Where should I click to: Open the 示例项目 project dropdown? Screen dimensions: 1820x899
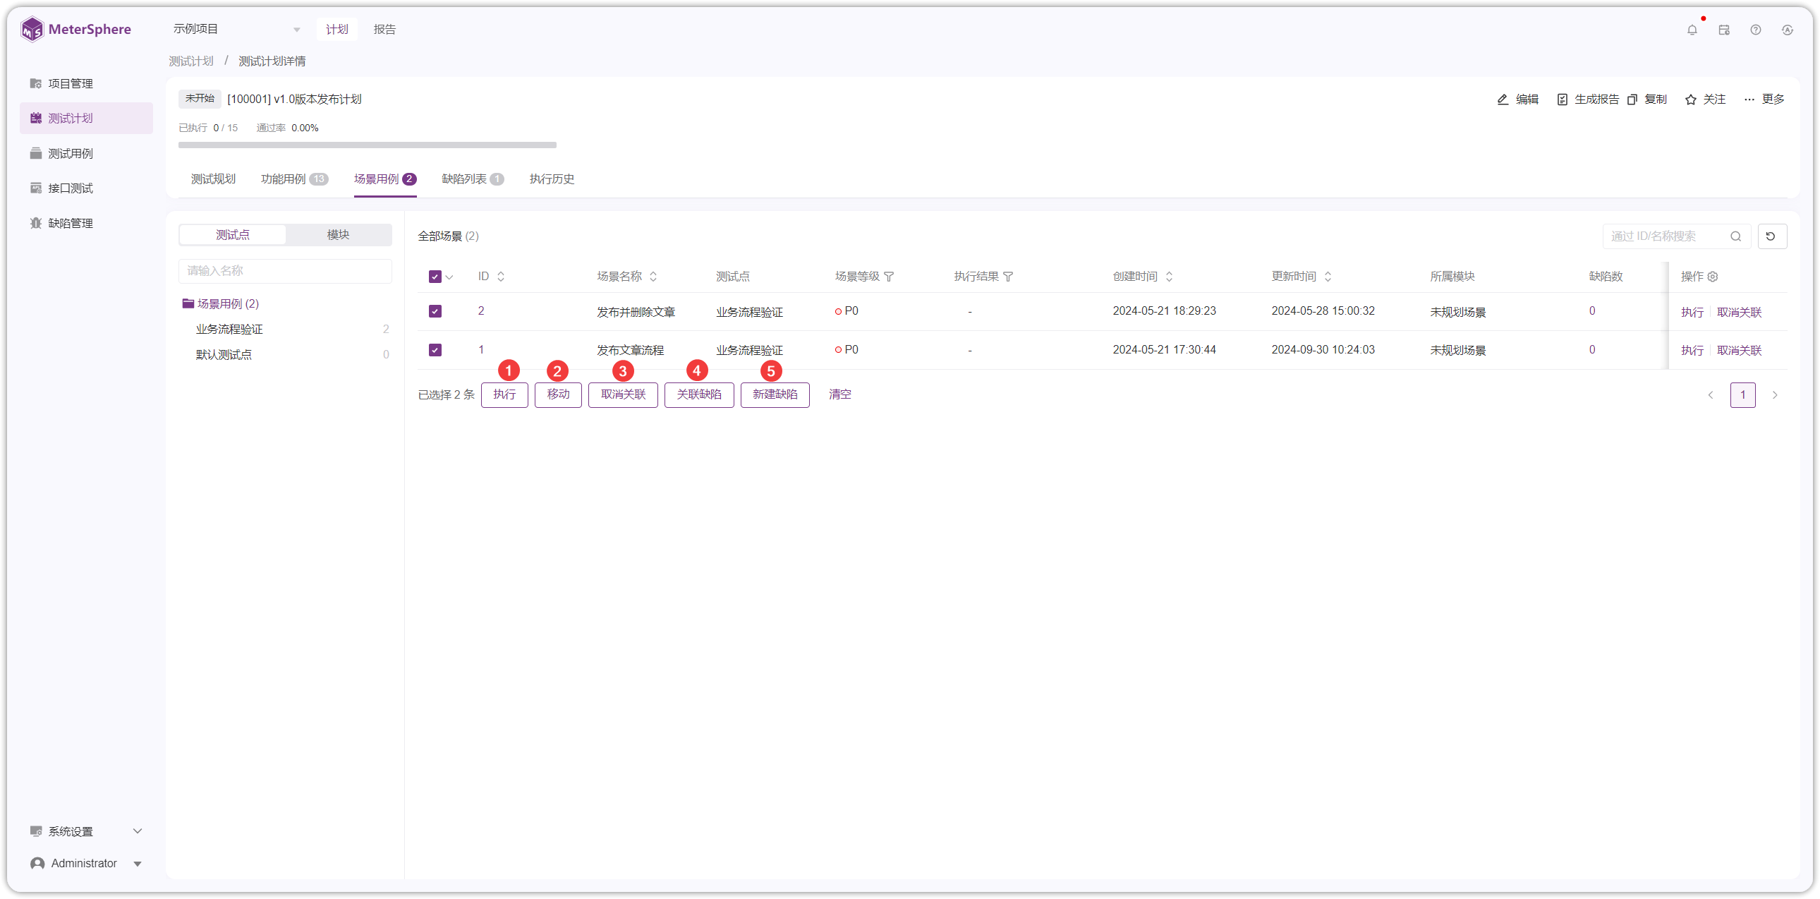(237, 29)
